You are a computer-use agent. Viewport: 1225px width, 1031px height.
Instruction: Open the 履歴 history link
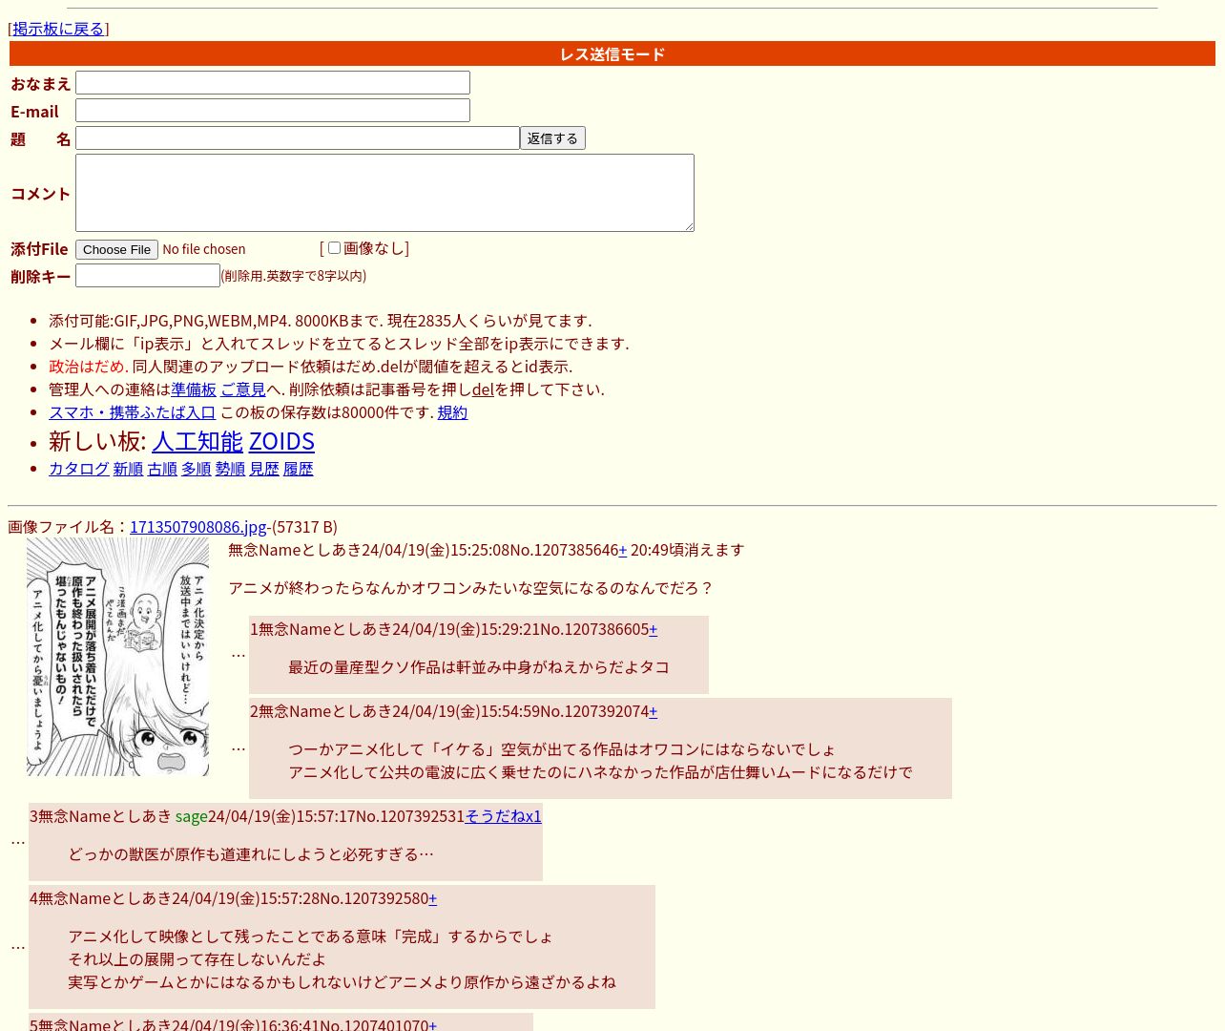(298, 469)
